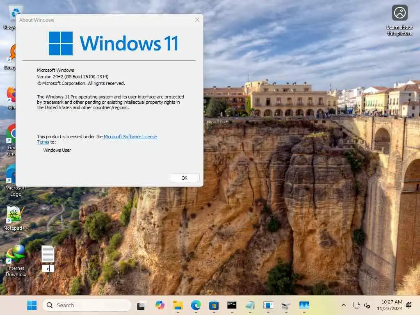This screenshot has height=315, width=420.
Task: Close the About Windows dialog
Action: pyautogui.click(x=197, y=20)
